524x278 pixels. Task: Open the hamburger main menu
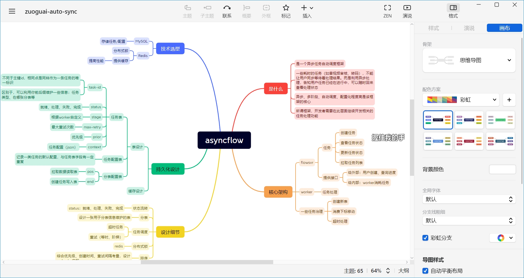coord(12,11)
